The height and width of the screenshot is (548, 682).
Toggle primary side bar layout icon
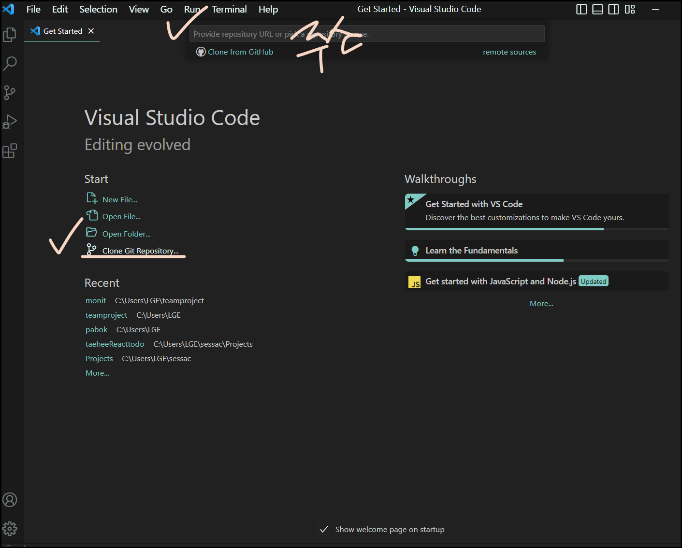click(x=581, y=9)
